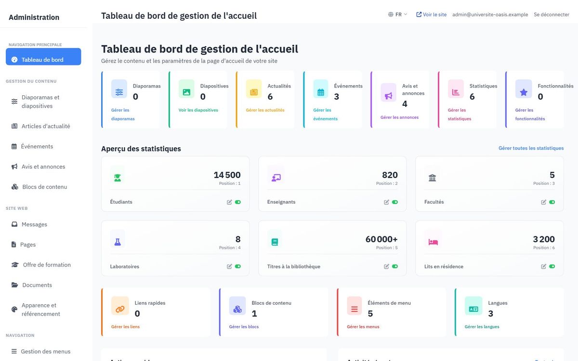Click the Blocs de contenu cubes card icon

pyautogui.click(x=237, y=309)
